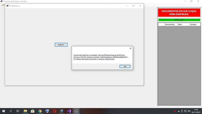202x114 pixels.
Task: Open the network tray icon
Action: tap(186, 111)
